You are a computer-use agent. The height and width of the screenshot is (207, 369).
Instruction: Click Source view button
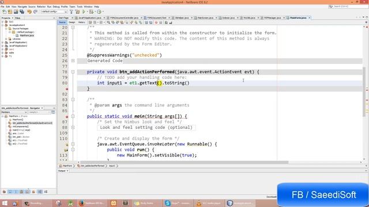point(62,22)
